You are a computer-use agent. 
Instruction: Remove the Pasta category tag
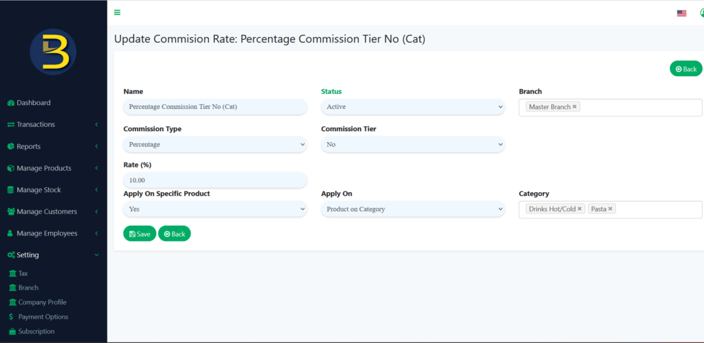(x=610, y=209)
